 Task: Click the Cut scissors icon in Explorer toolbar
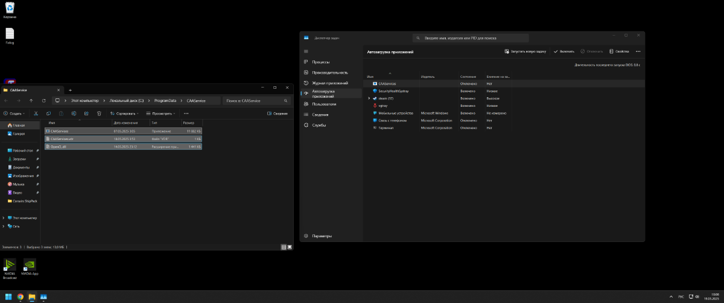click(x=36, y=113)
